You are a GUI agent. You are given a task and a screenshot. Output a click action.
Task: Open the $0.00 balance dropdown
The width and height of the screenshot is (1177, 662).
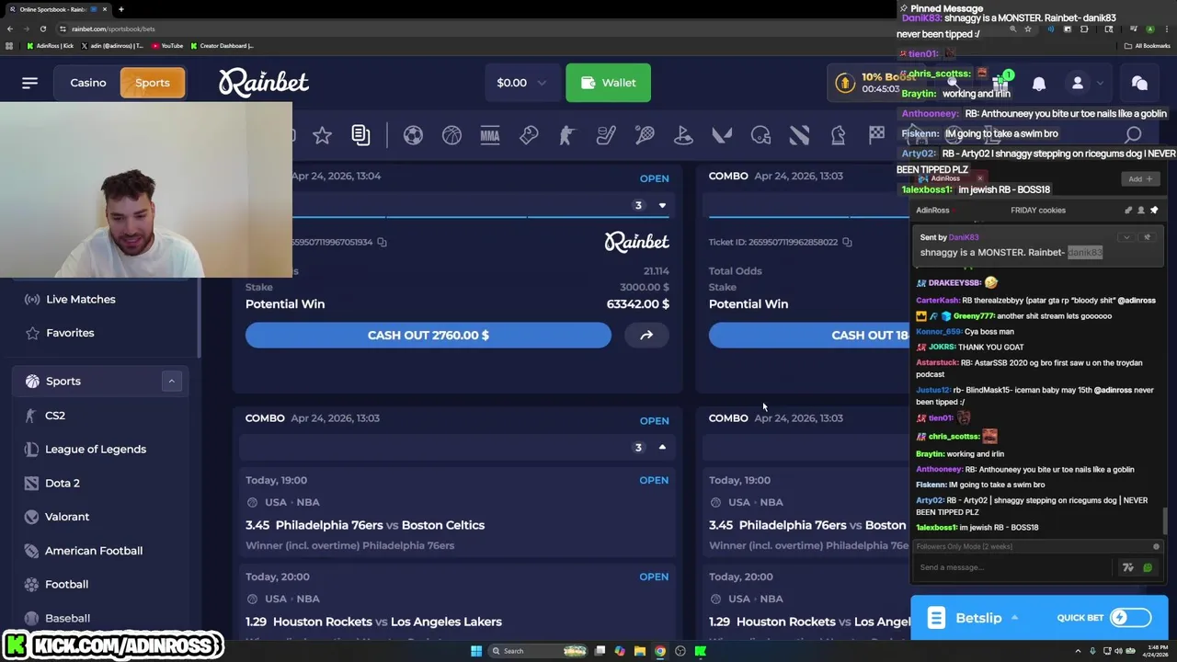(x=521, y=83)
